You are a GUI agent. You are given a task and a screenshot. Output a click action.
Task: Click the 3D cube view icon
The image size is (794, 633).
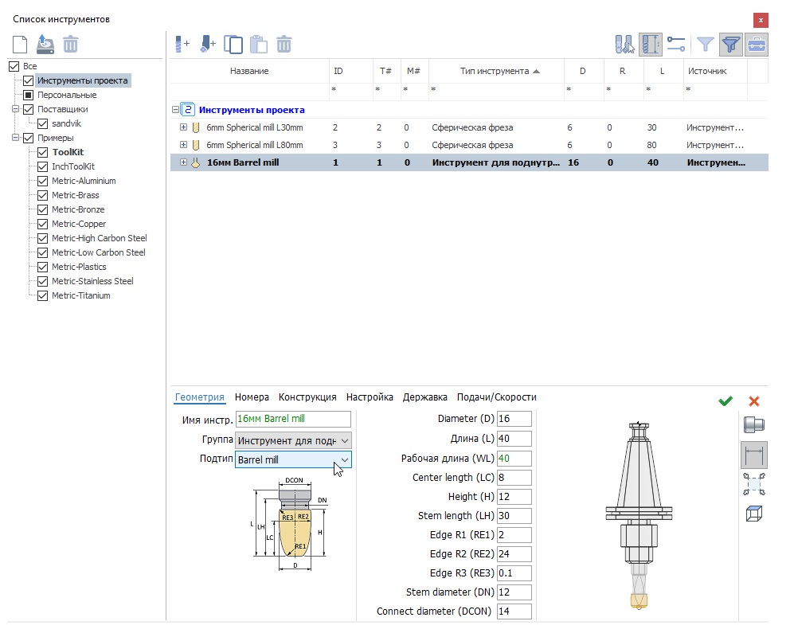754,514
